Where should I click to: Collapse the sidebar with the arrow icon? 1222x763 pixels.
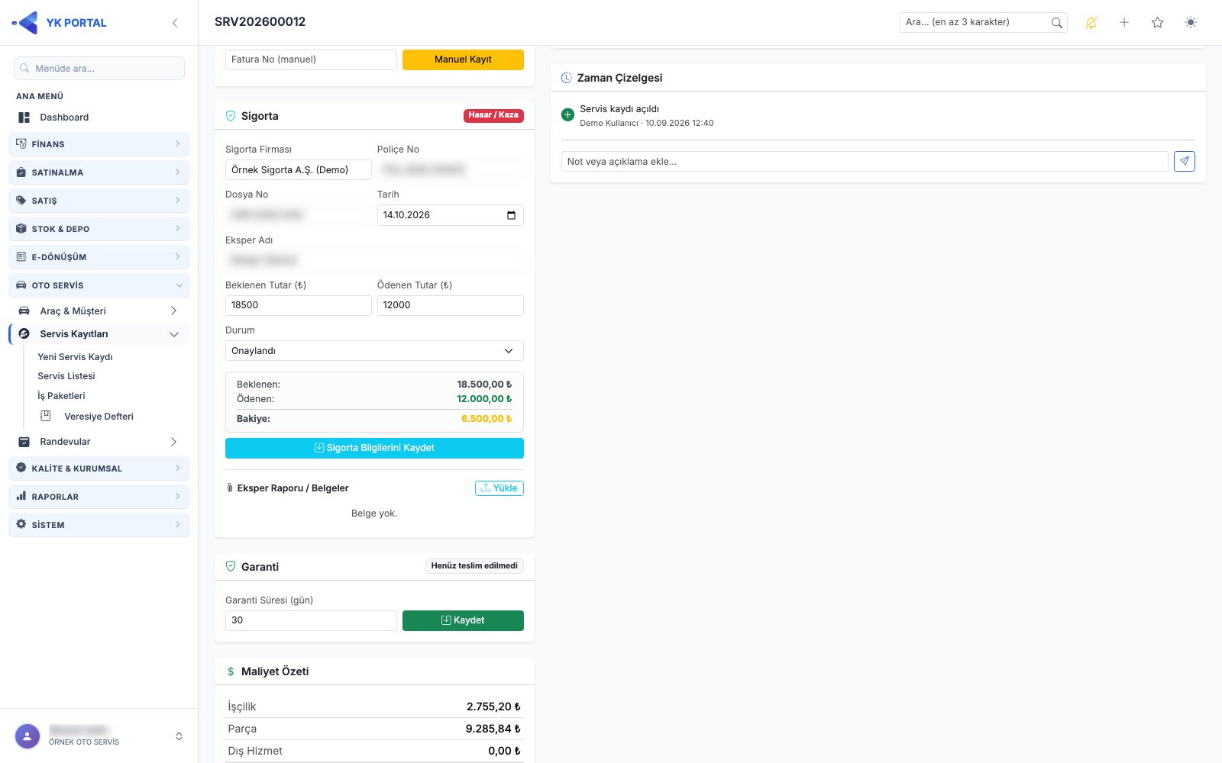(175, 23)
